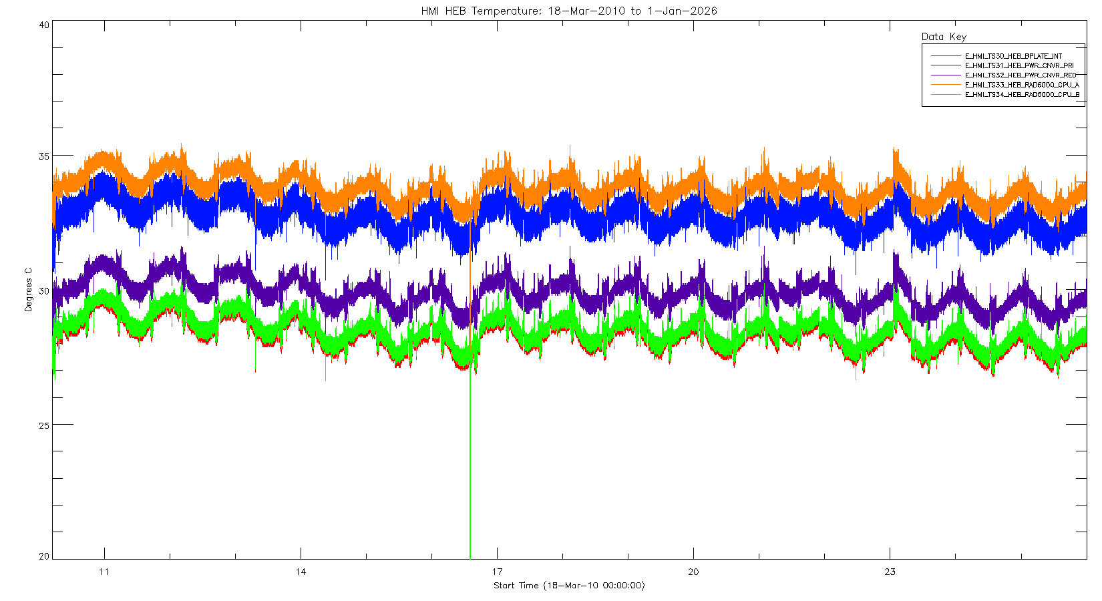Click the "Start Time" x-axis label

coord(569,586)
